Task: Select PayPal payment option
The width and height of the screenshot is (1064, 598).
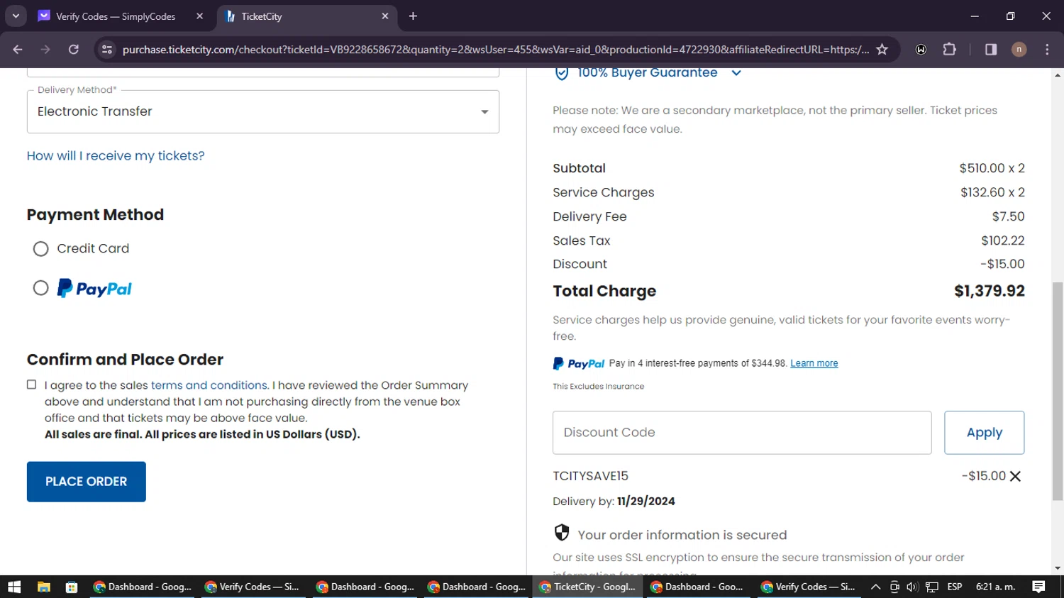Action: click(41, 288)
